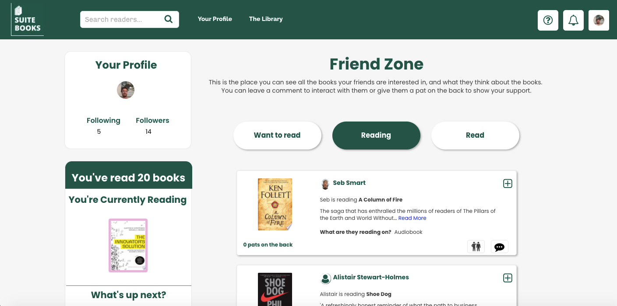Viewport: 617px width, 306px height.
Task: Open Alistair Stewart-Holmes' name link
Action: [x=371, y=277]
